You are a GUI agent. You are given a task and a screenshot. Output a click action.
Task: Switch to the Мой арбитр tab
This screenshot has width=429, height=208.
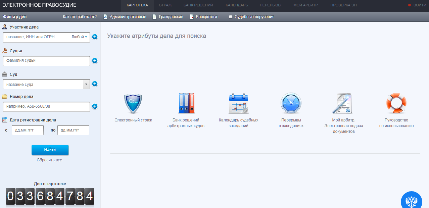[305, 5]
